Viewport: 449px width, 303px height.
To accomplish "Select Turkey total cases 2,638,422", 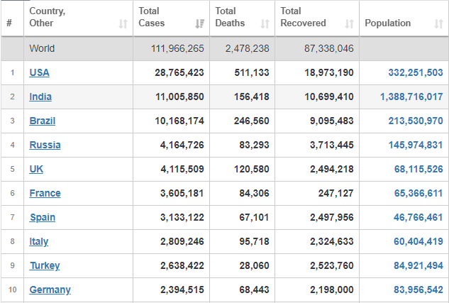I will click(182, 265).
